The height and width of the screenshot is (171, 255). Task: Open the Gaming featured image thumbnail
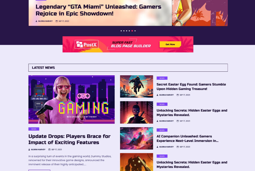(72, 99)
